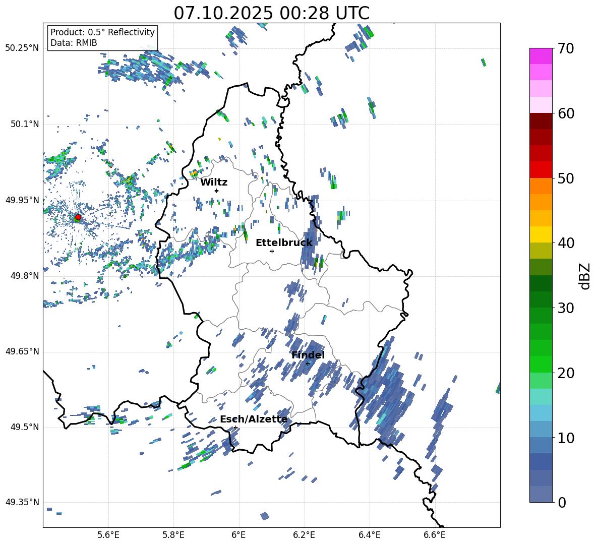Click the 49.35°N latitude tick label

22,502
